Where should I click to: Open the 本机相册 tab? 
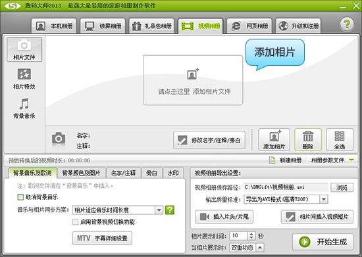pos(54,26)
